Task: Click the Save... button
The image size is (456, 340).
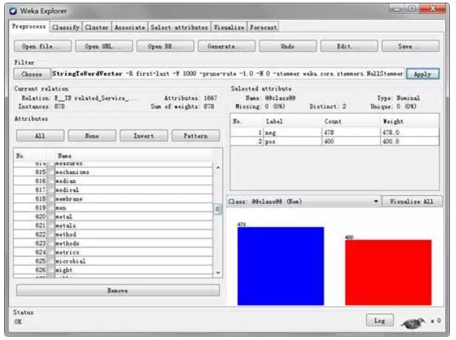Action: [410, 46]
